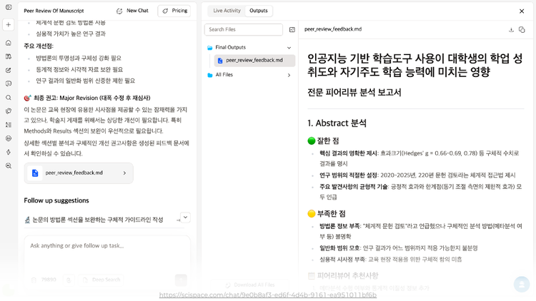This screenshot has height=301, width=536.
Task: Open the Library books icon in sidebar
Action: point(9,56)
